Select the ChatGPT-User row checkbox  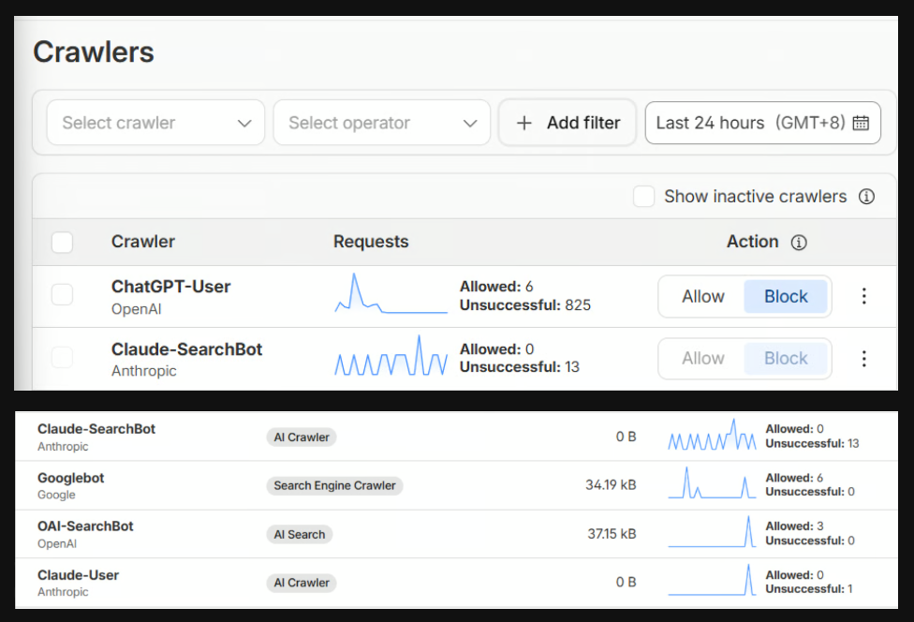tap(63, 294)
